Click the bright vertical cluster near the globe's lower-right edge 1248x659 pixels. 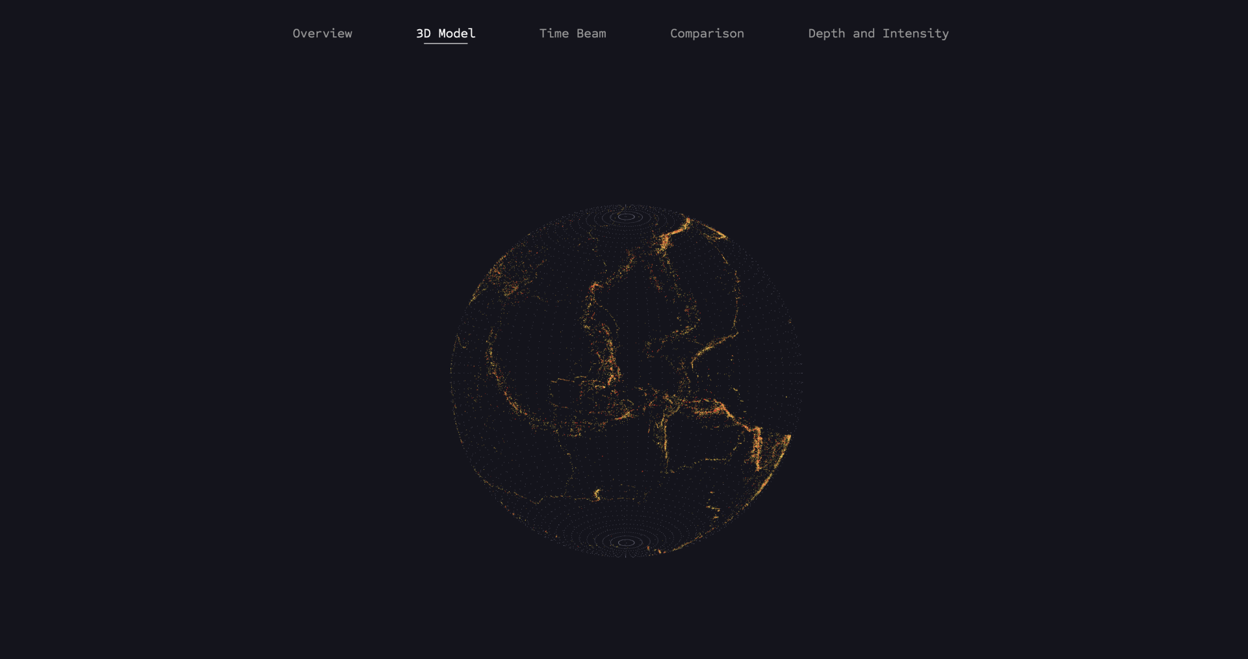click(x=757, y=448)
